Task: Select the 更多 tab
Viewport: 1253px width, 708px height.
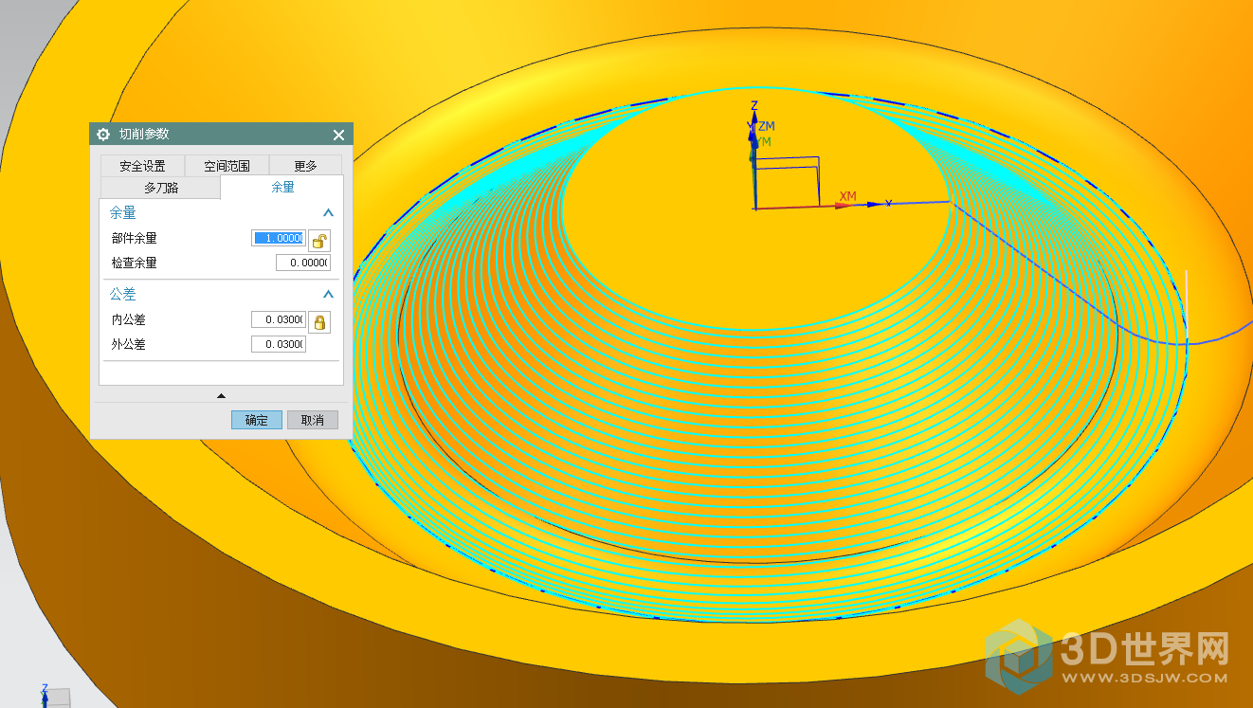Action: click(x=305, y=166)
